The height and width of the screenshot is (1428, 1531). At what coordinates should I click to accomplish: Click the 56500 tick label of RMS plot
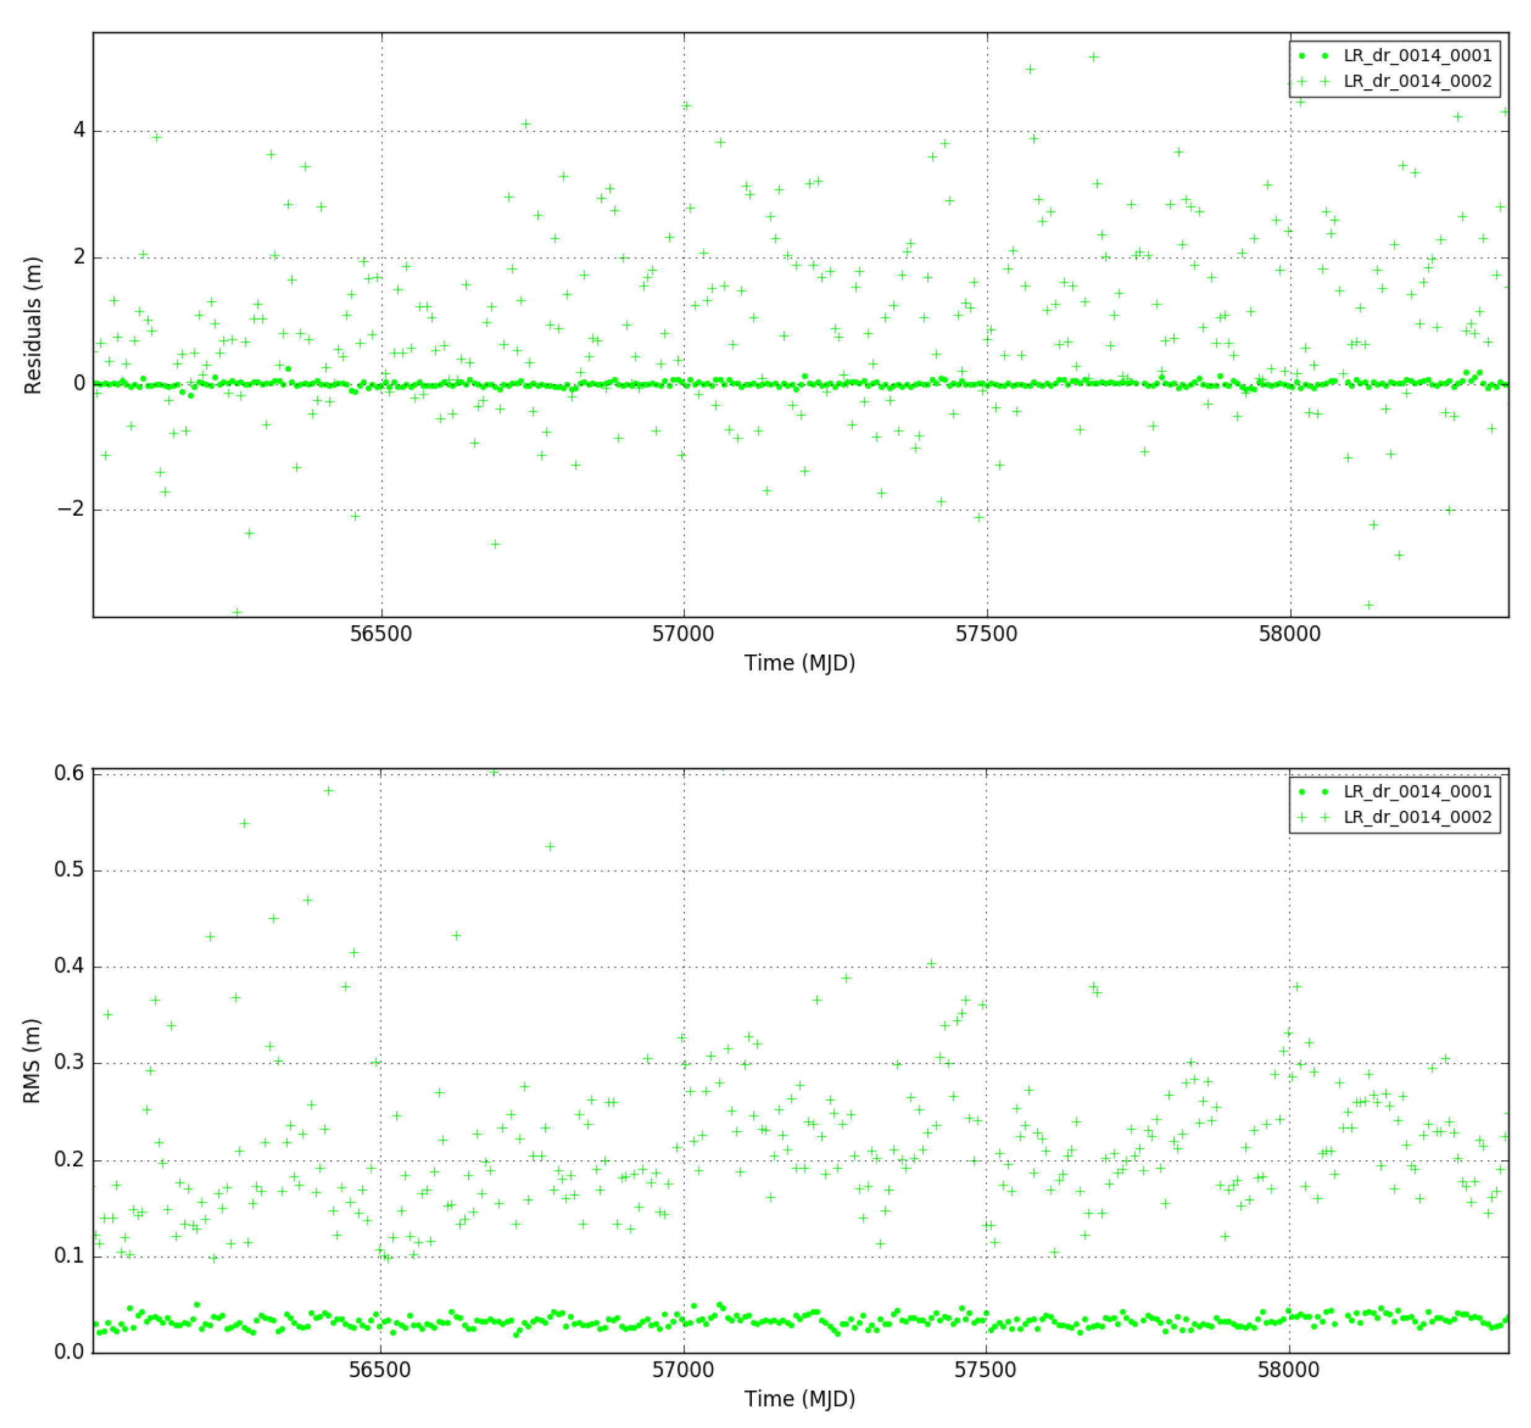[x=381, y=1370]
